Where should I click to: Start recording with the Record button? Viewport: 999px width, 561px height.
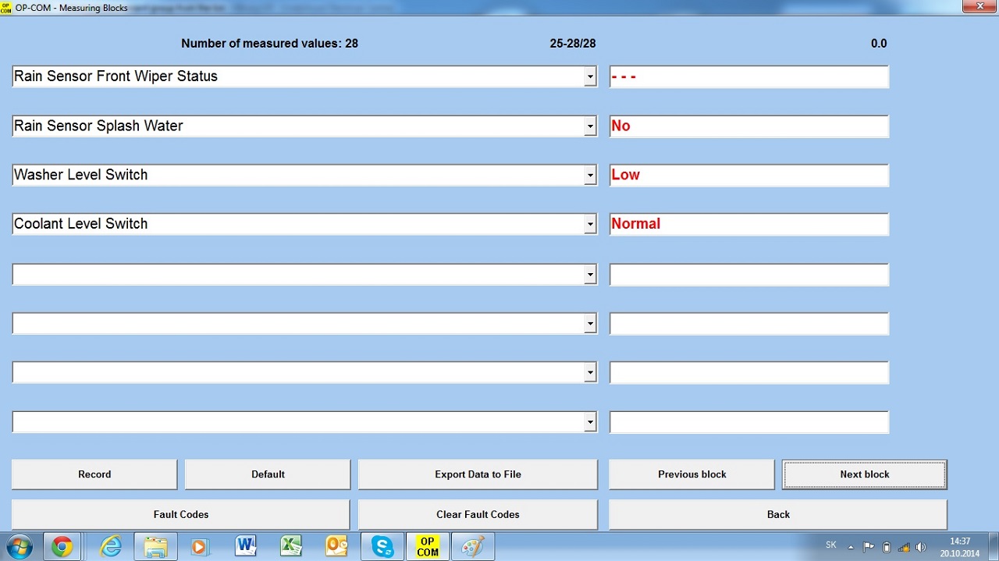[x=94, y=474]
